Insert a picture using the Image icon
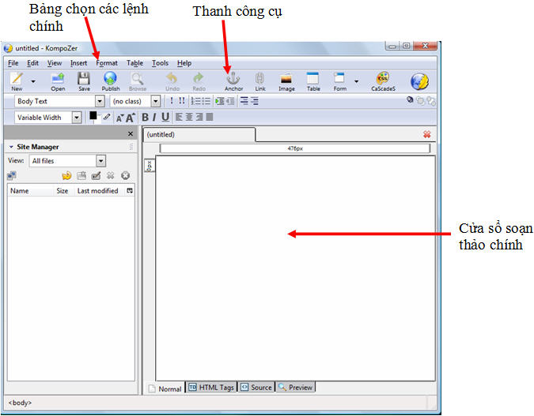The width and height of the screenshot is (534, 416). (x=286, y=81)
